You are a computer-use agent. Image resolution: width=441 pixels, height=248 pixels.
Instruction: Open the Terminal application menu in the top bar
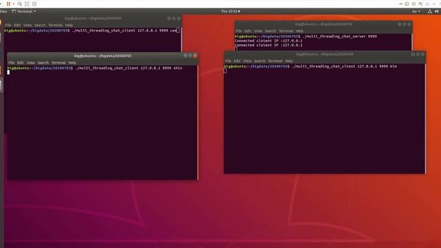[24, 12]
